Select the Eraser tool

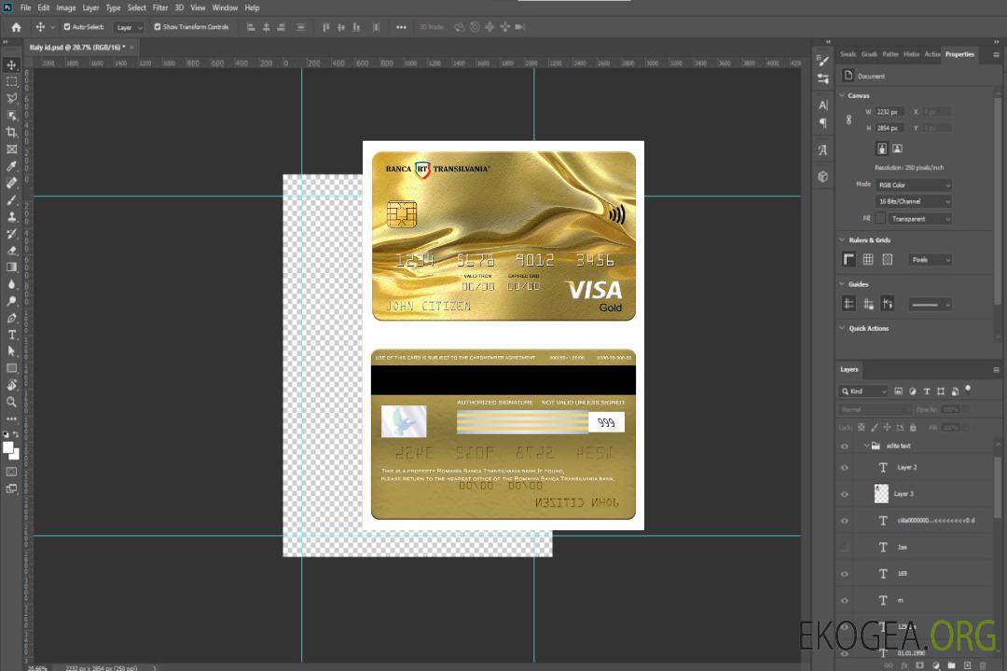click(11, 251)
